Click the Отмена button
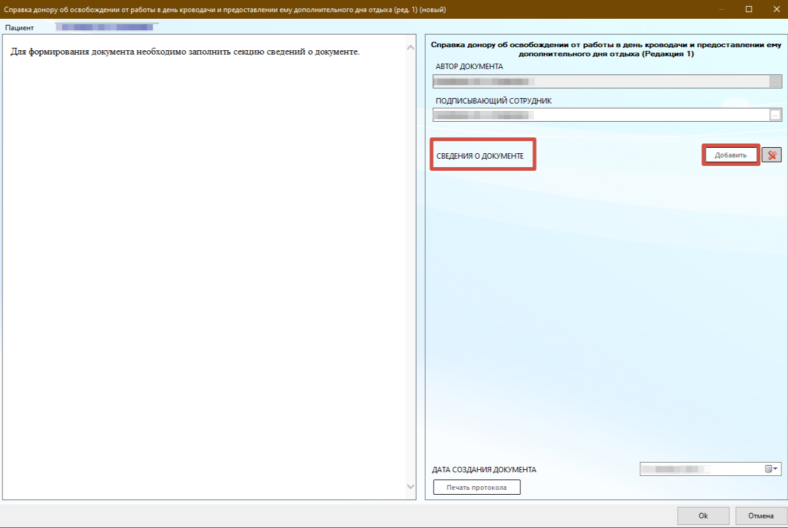The image size is (788, 528). point(761,516)
